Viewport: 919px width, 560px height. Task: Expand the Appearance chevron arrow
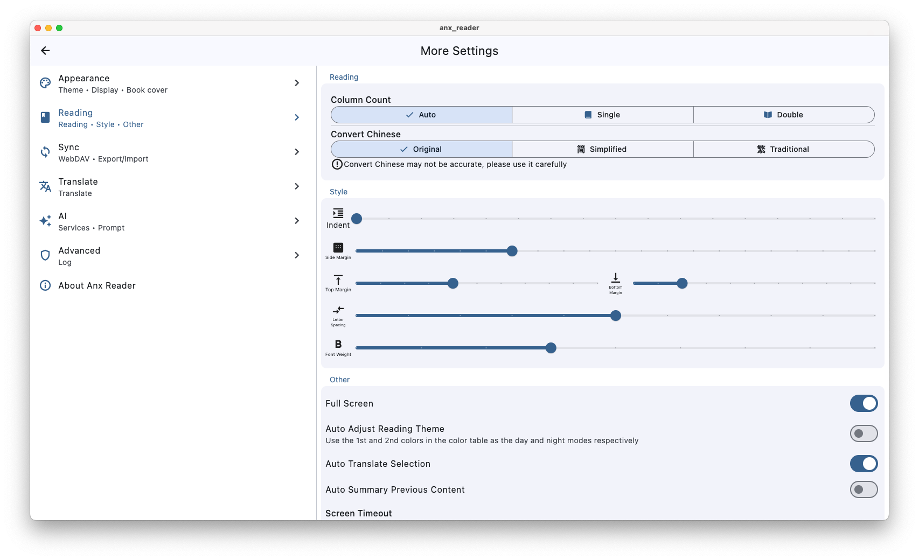(297, 83)
